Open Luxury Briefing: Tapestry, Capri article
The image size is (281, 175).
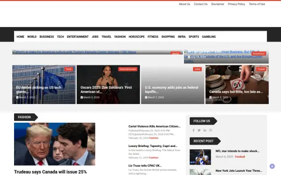(x=153, y=146)
